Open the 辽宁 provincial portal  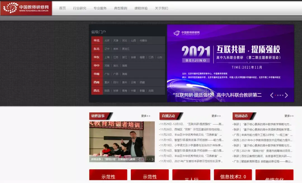click(x=107, y=49)
